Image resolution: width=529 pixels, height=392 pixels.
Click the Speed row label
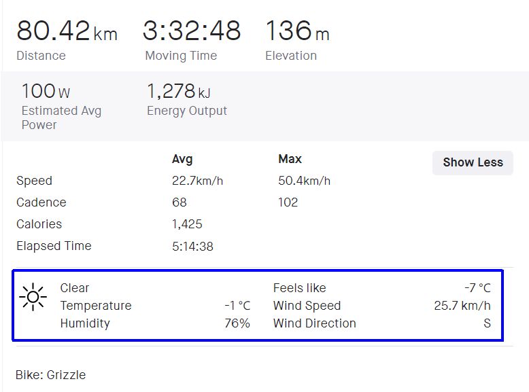point(34,181)
